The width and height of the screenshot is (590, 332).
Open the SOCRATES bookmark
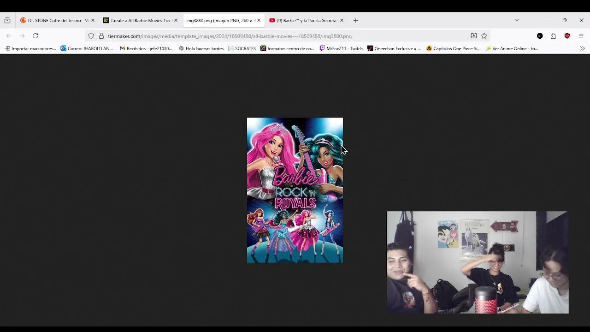click(x=242, y=48)
